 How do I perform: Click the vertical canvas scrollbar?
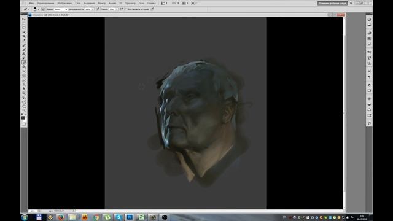pyautogui.click(x=344, y=113)
